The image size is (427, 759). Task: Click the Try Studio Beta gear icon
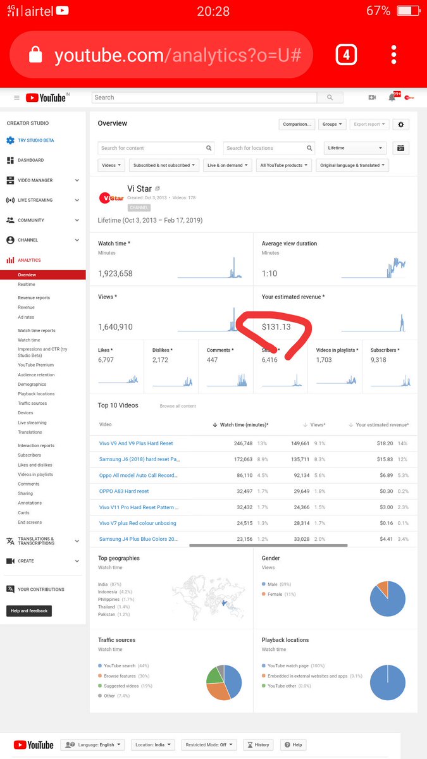(x=10, y=140)
